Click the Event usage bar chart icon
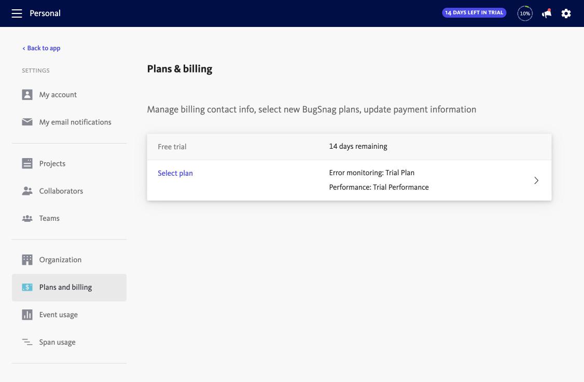The height and width of the screenshot is (382, 584). (27, 315)
